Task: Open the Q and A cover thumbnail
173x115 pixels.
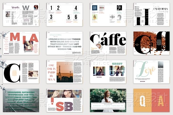Action: click(x=152, y=100)
